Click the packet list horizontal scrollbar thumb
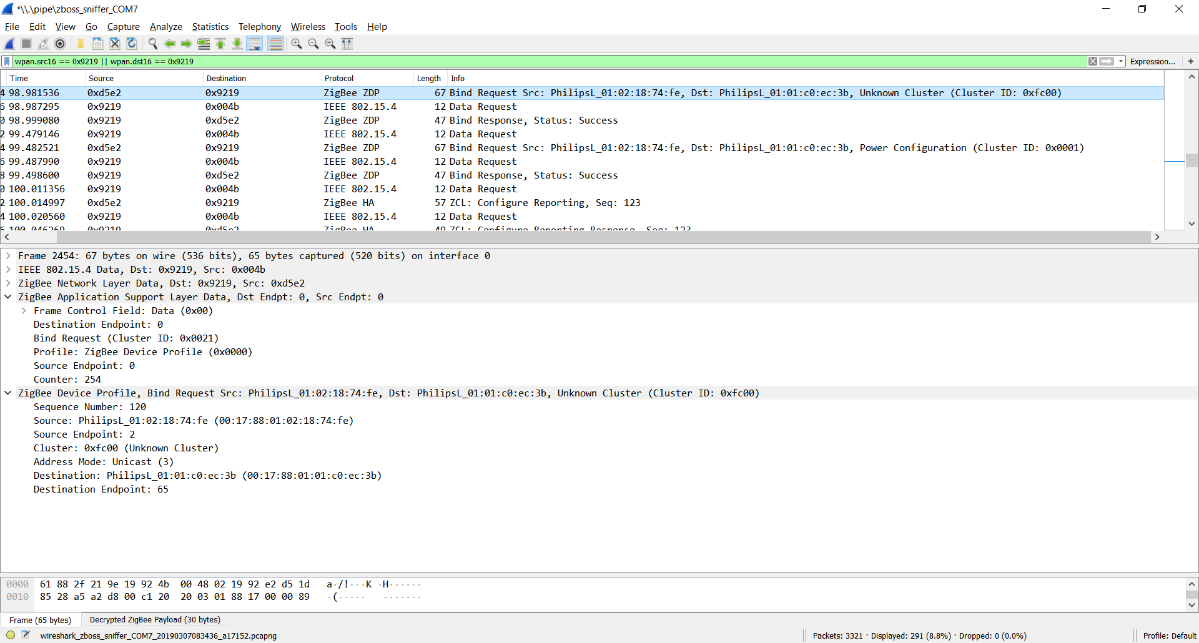Viewport: 1199px width, 643px height. tap(604, 237)
